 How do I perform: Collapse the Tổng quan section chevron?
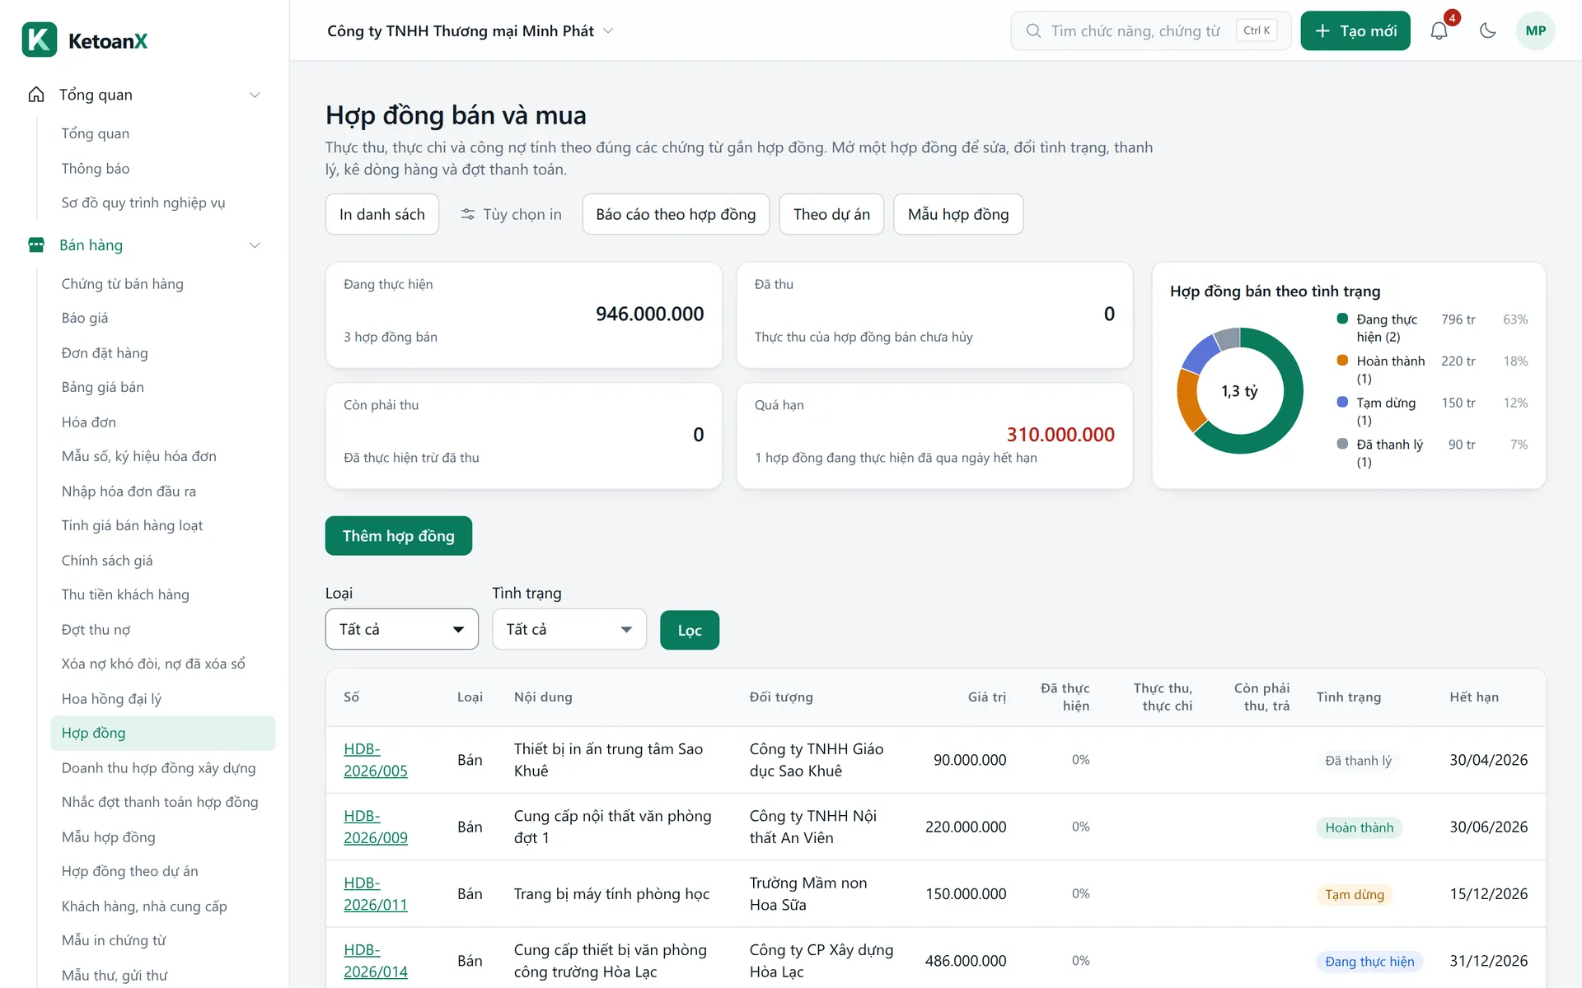[x=255, y=95]
